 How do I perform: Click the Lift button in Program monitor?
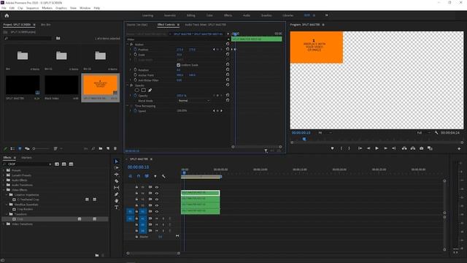(x=404, y=148)
